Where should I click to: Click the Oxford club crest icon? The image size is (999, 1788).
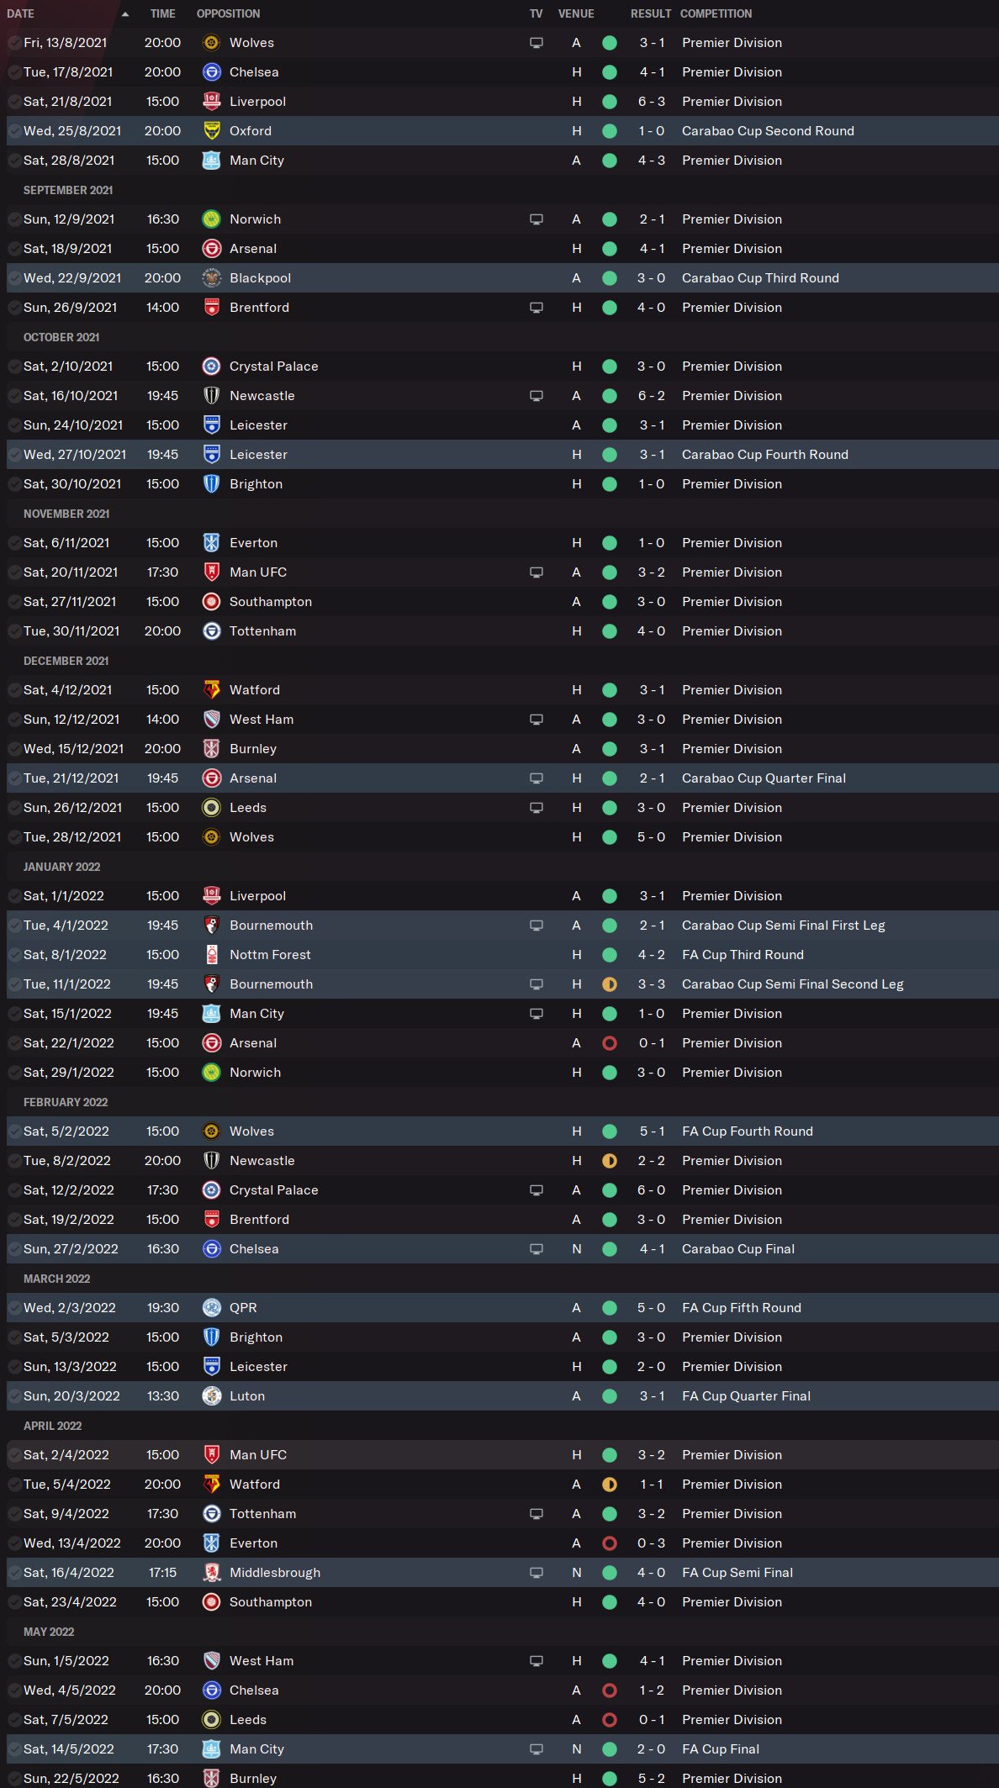[x=212, y=131]
